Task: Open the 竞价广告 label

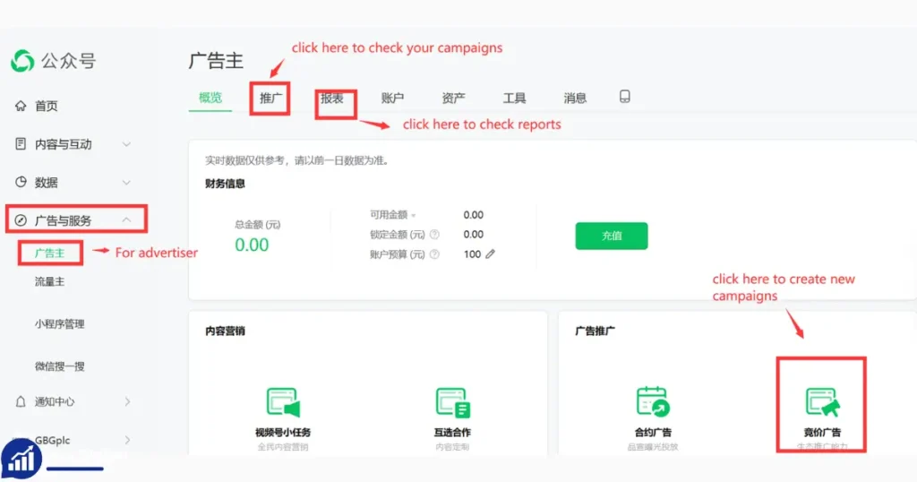Action: click(822, 433)
